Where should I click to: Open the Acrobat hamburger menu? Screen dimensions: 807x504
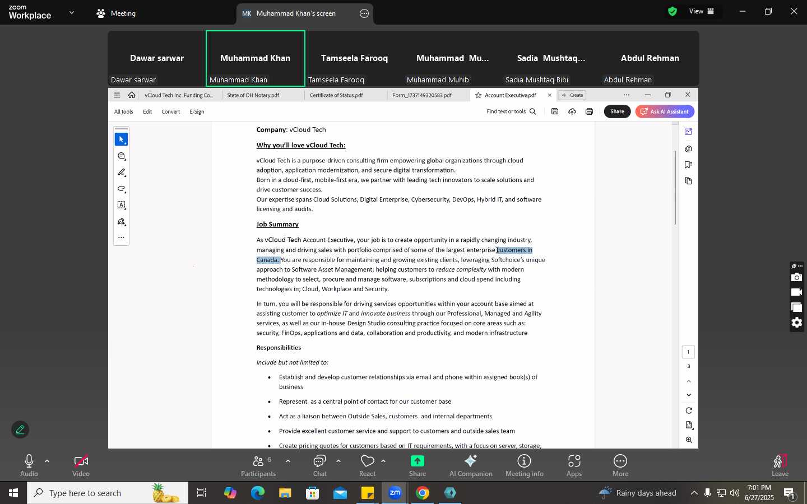[x=117, y=95]
